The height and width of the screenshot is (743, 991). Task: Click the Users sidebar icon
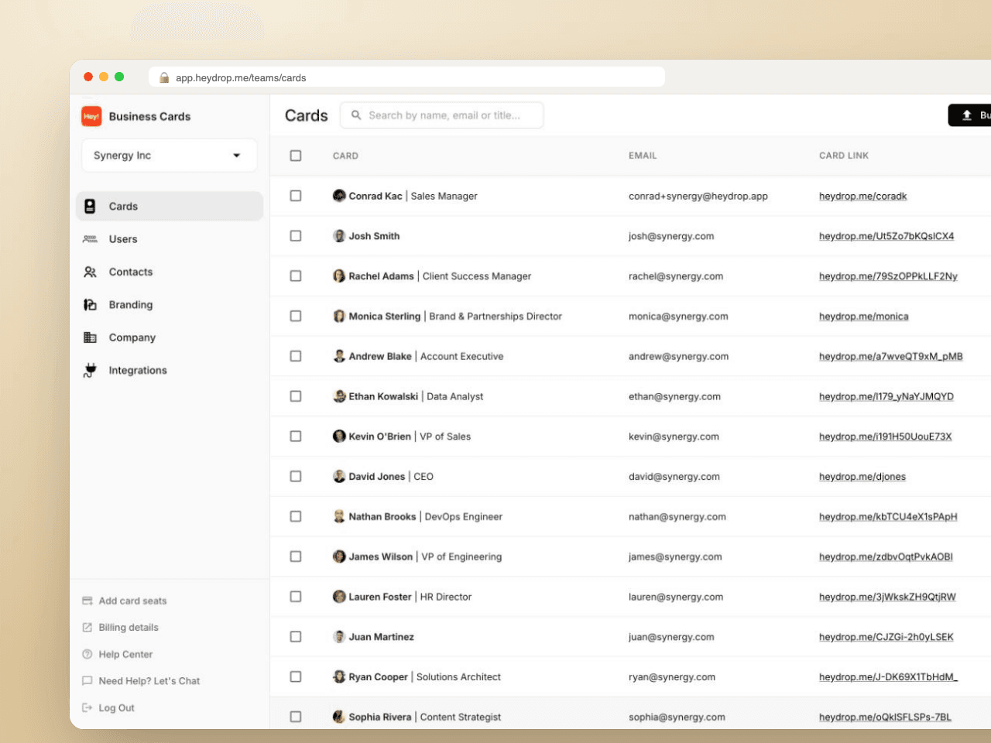(90, 239)
